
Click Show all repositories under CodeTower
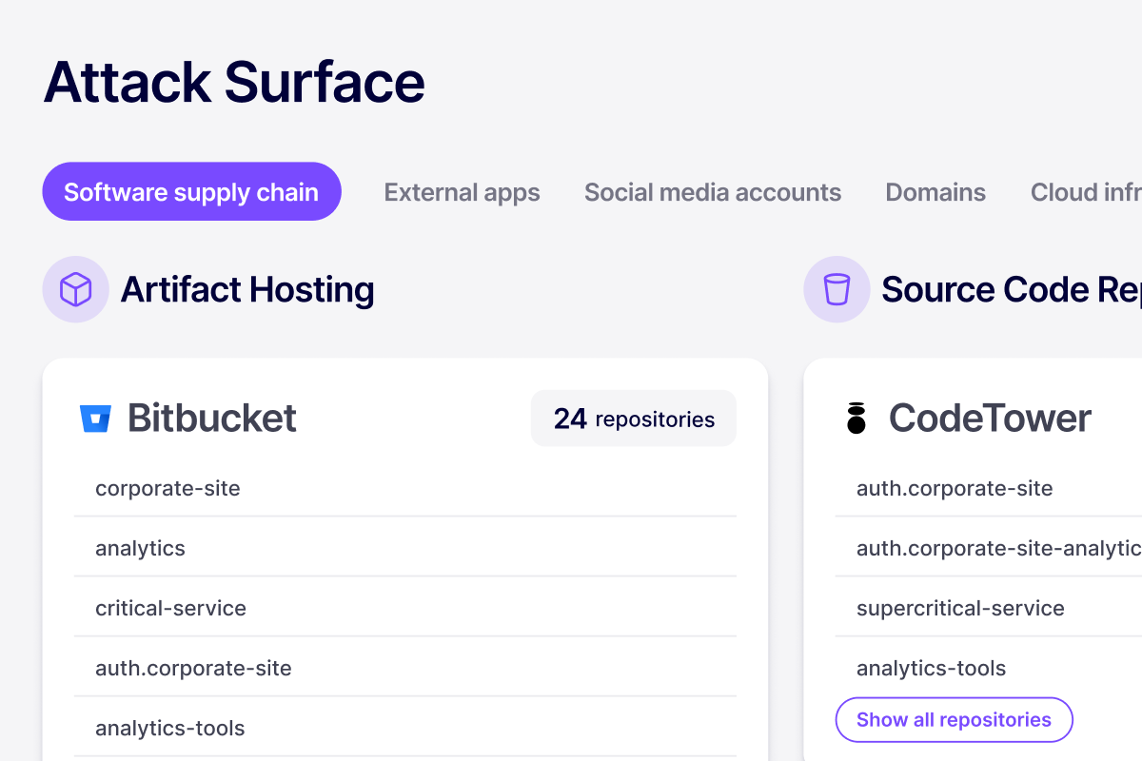coord(954,720)
